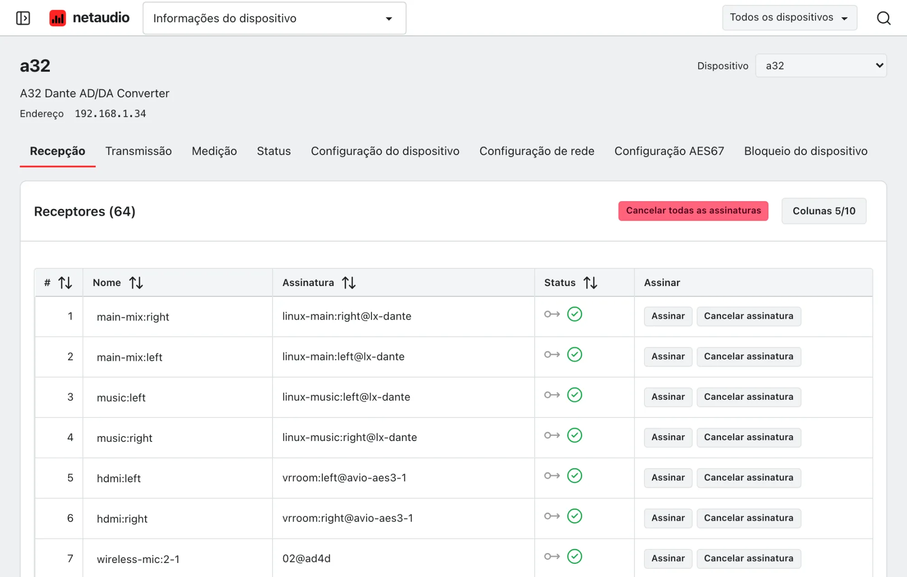Switch to the Medição tab
The image size is (907, 577).
tap(214, 151)
